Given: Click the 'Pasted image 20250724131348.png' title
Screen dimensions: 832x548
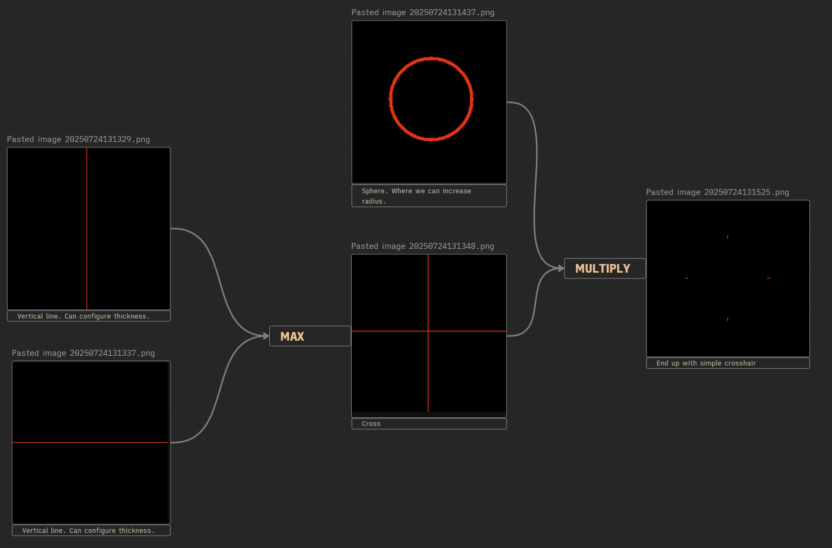Looking at the screenshot, I should (x=422, y=246).
